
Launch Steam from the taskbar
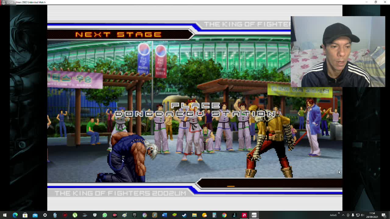pos(184,215)
